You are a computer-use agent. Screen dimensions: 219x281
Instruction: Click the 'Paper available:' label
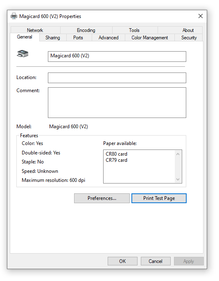(120, 143)
